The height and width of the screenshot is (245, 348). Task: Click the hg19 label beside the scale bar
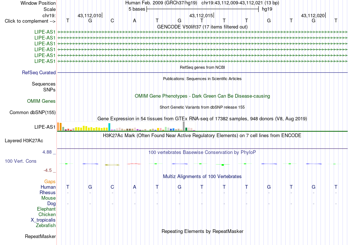click(x=267, y=9)
